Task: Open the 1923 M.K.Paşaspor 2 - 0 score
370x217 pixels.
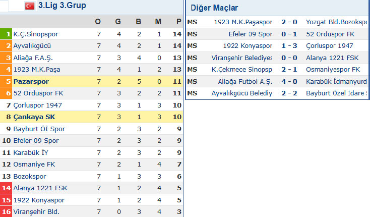Action: 289,22
